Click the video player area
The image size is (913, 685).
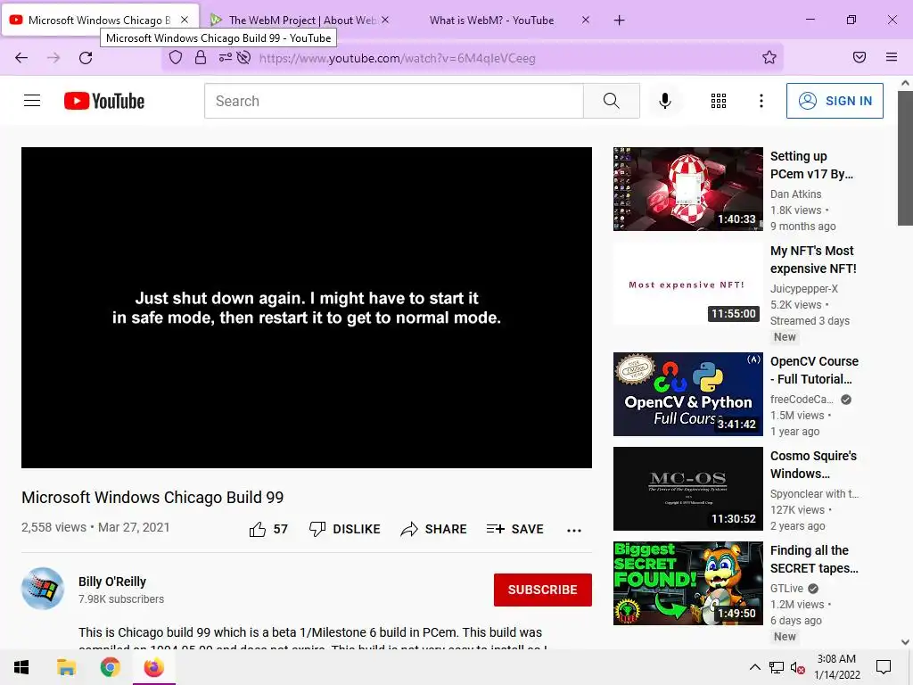pos(307,308)
